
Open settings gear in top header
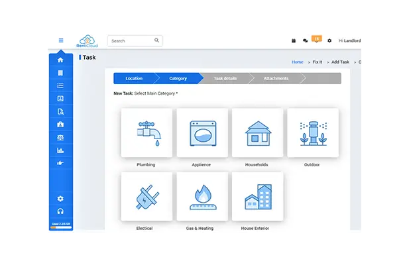(329, 41)
